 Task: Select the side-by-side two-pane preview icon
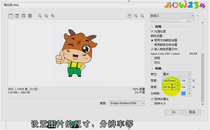pyautogui.click(x=17, y=16)
